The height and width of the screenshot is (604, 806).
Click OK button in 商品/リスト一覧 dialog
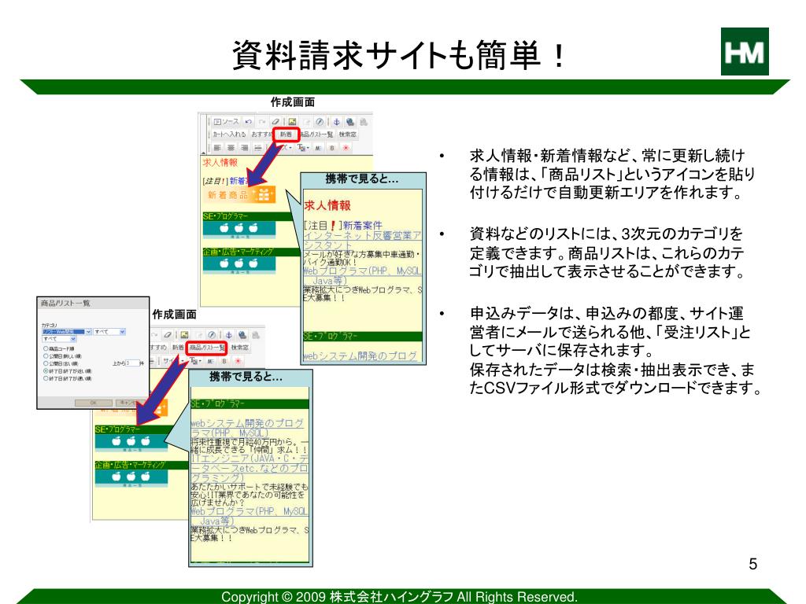click(x=94, y=403)
